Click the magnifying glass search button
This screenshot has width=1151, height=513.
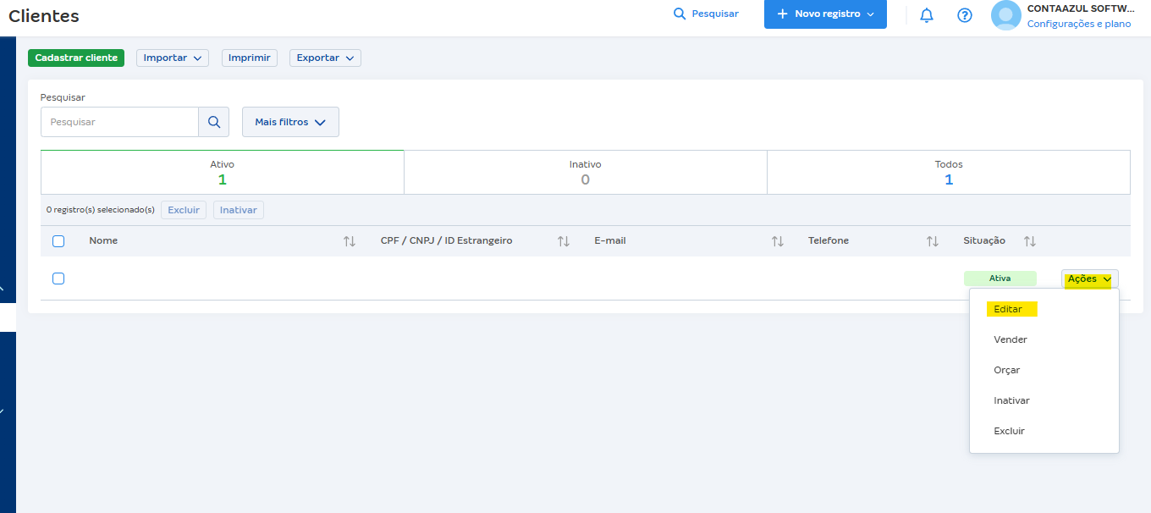point(213,122)
